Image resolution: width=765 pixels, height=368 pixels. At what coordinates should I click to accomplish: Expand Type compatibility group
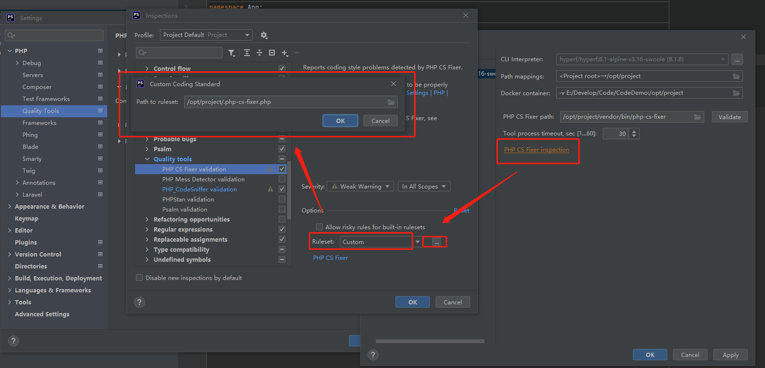[x=147, y=249]
